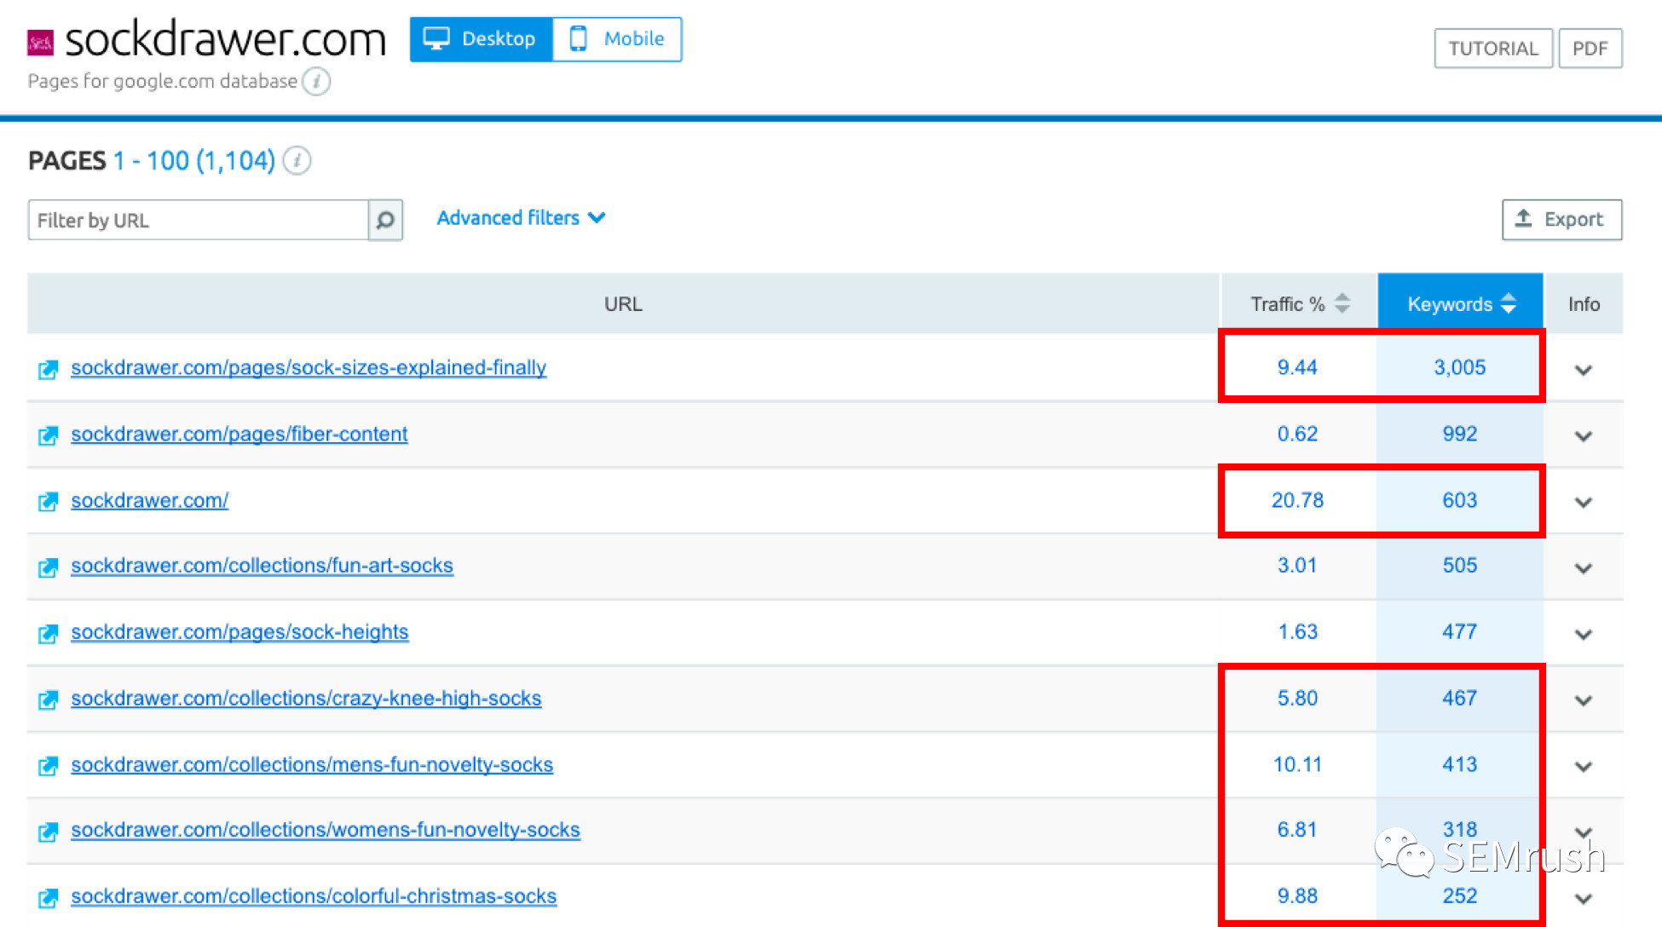Select keywords value 603
This screenshot has height=927, width=1662.
1459,501
